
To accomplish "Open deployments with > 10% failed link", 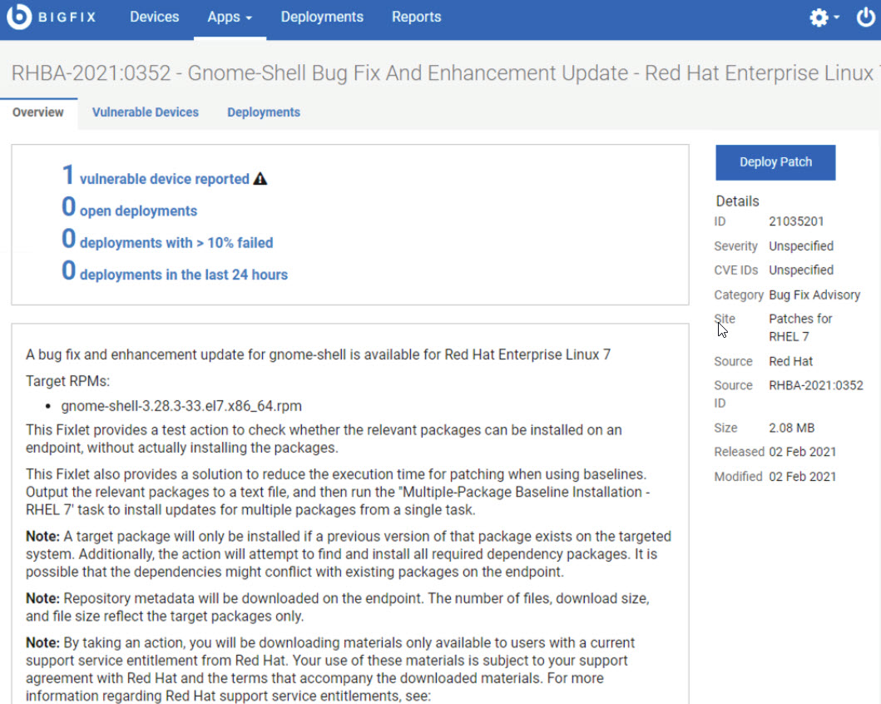I will click(x=167, y=240).
